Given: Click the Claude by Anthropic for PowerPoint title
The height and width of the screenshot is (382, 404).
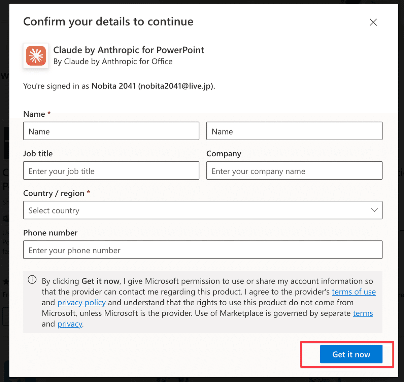Looking at the screenshot, I should pyautogui.click(x=129, y=50).
